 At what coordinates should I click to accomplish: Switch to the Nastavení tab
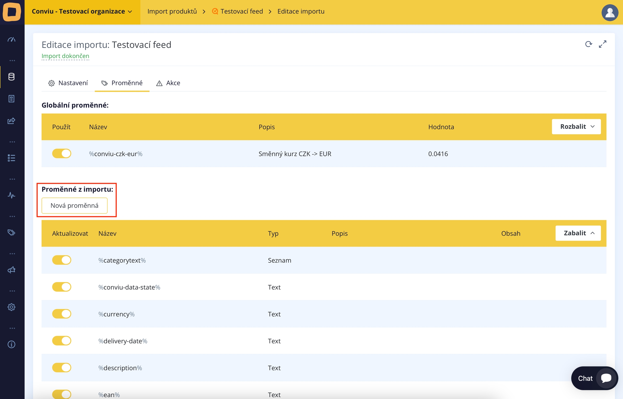click(x=68, y=83)
